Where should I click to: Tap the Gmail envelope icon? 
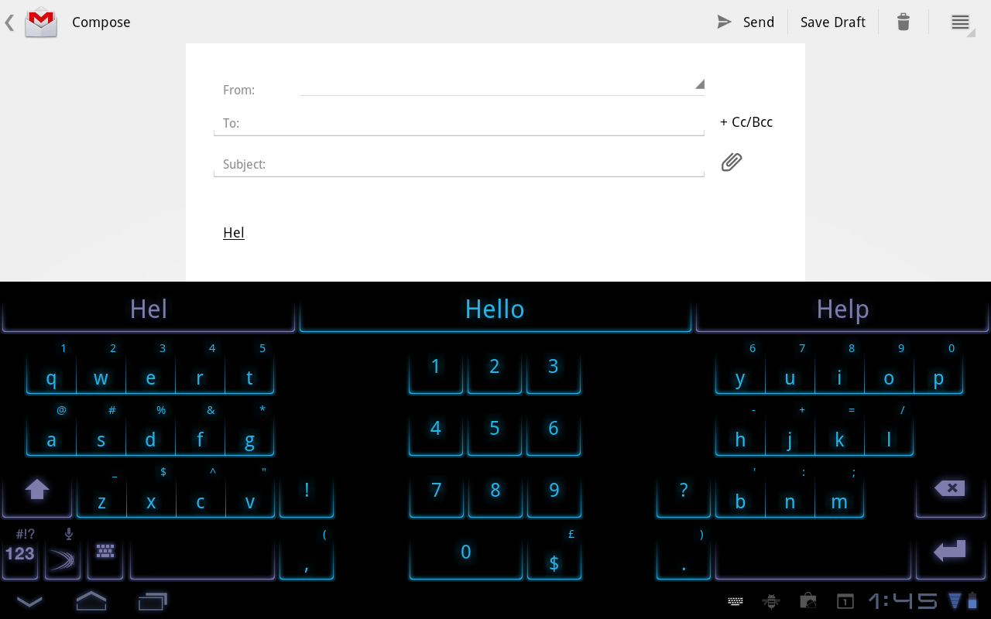coord(41,22)
